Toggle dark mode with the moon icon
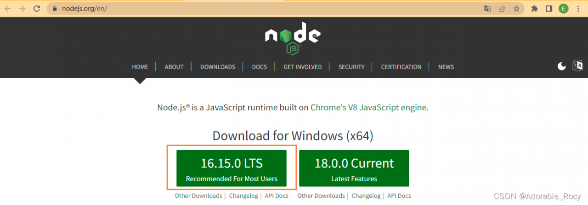588x205 pixels. [x=561, y=66]
